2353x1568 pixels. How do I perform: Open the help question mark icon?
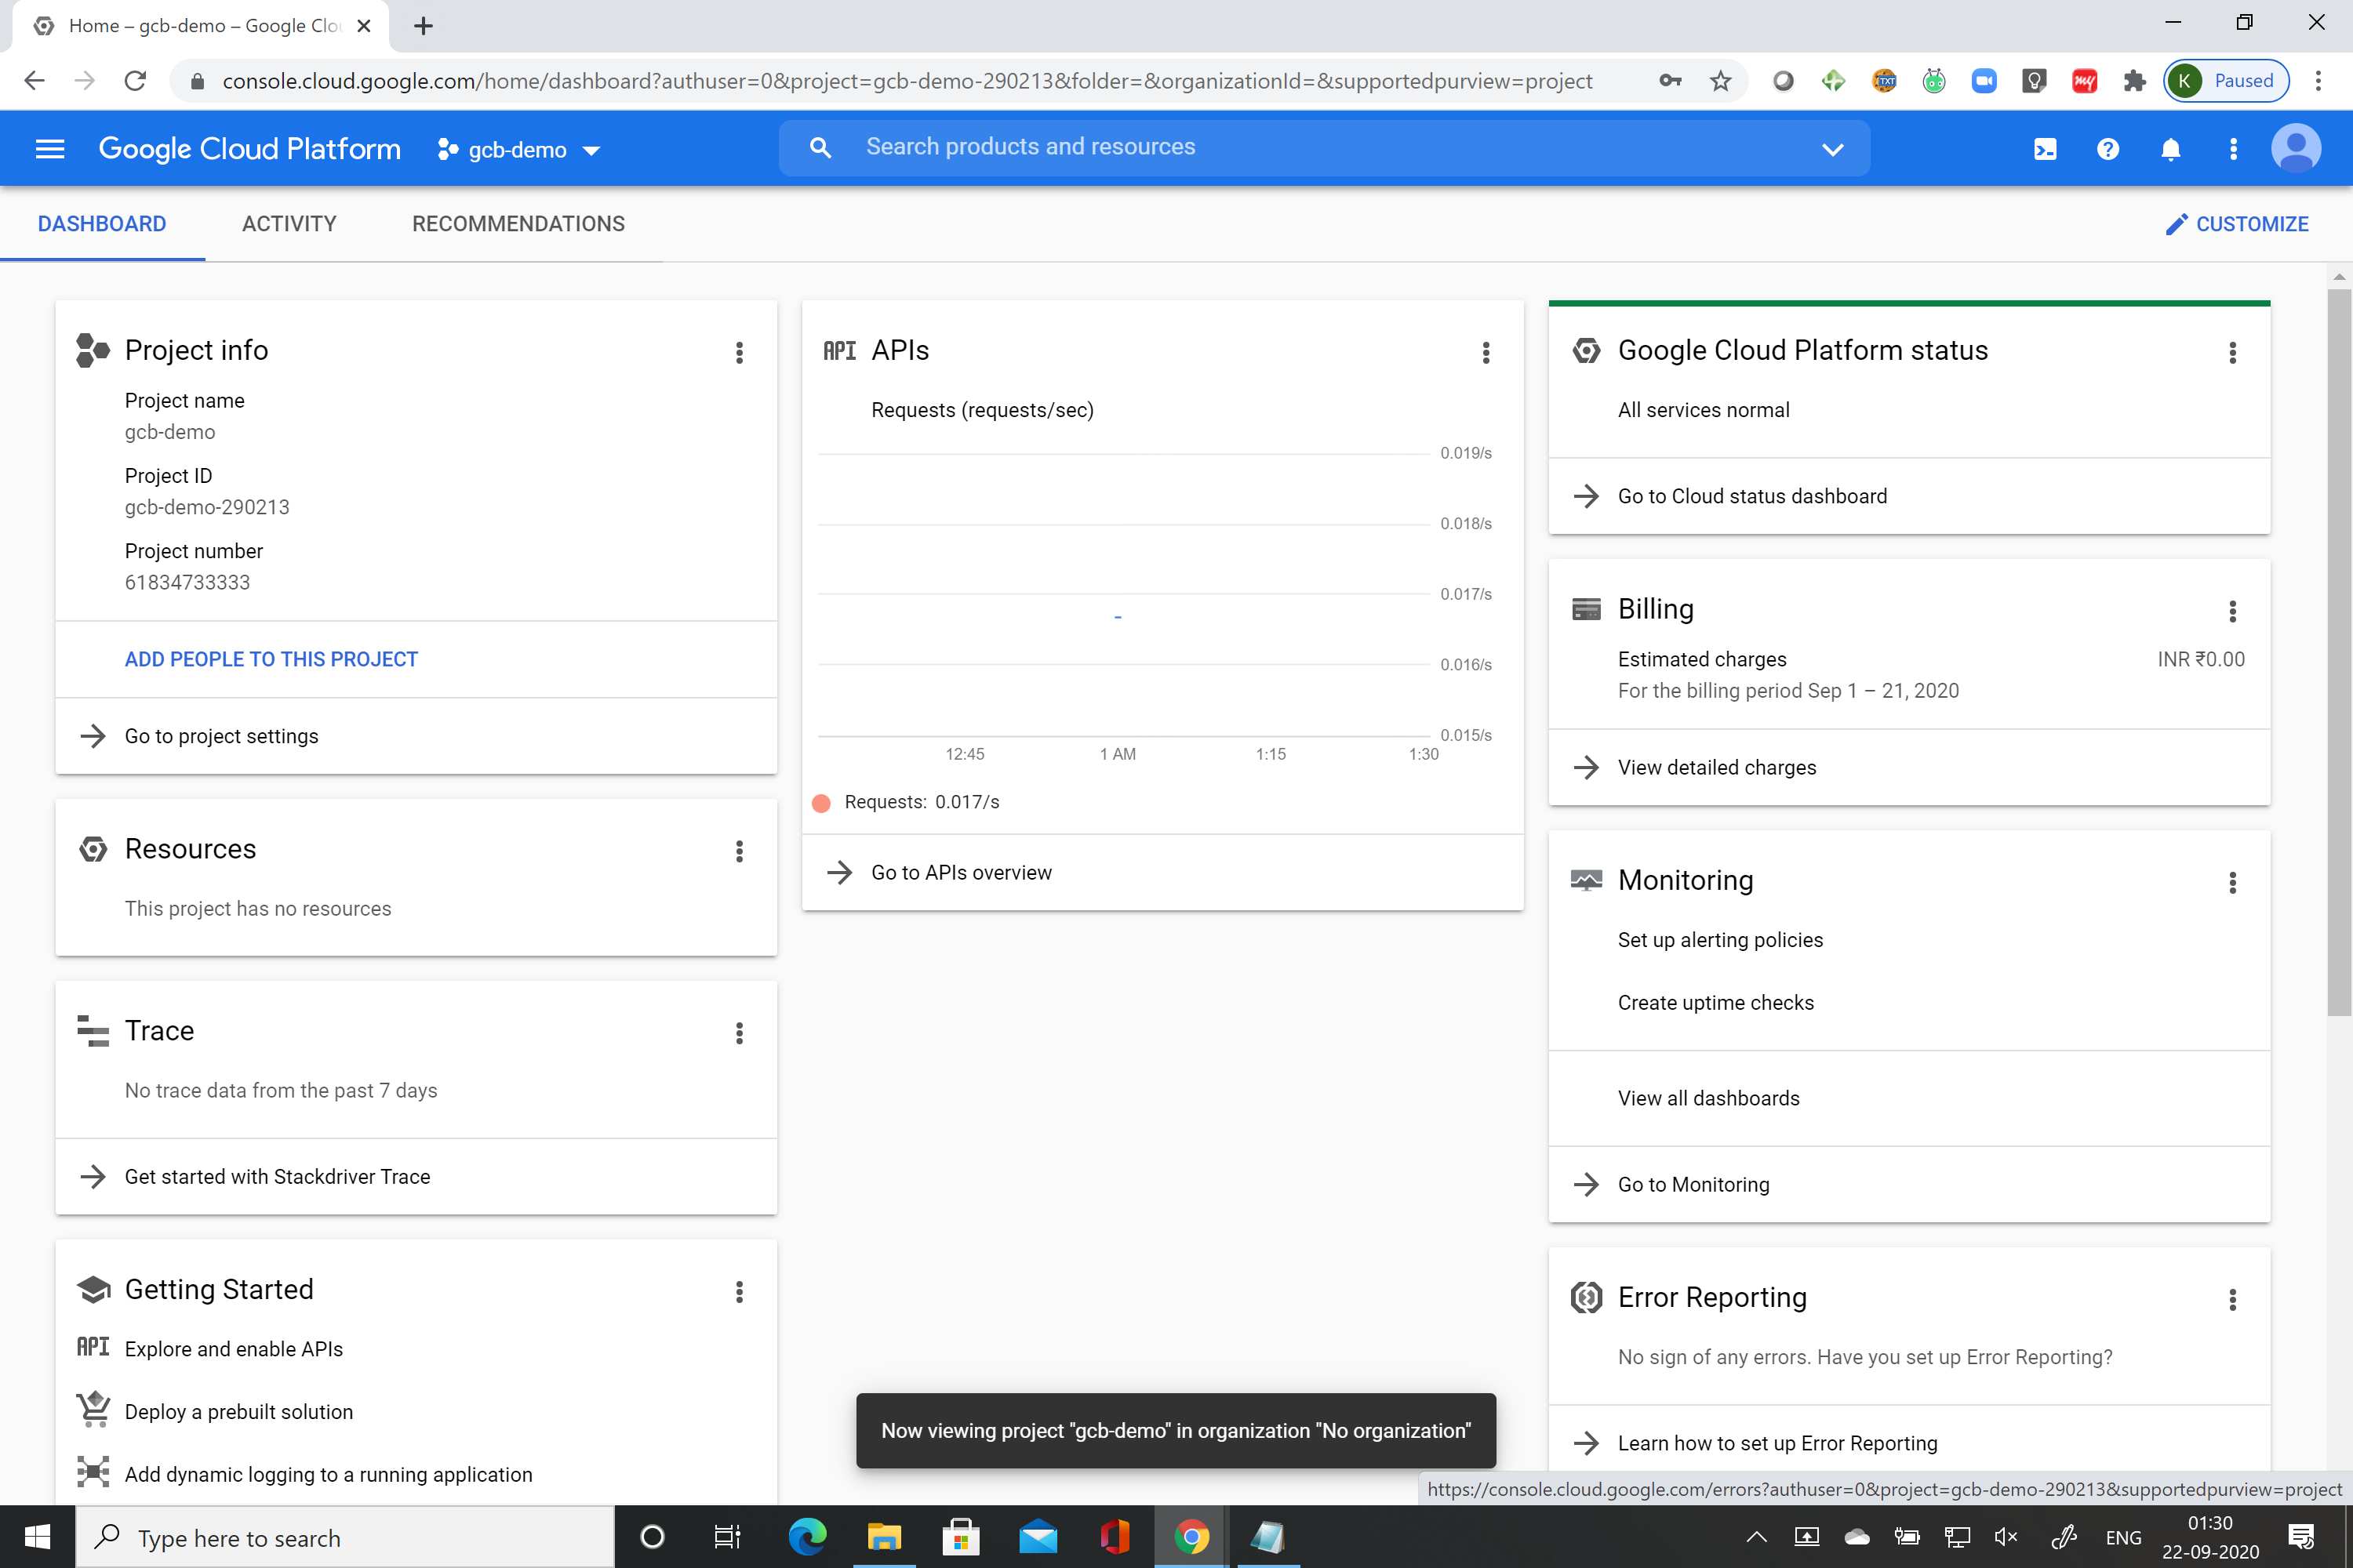tap(2108, 149)
